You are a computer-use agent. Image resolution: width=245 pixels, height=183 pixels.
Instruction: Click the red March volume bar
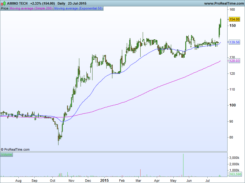[141, 173]
